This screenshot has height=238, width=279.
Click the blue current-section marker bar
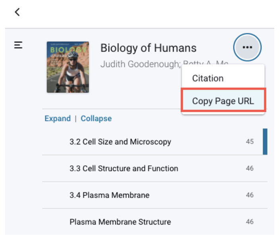point(265,142)
